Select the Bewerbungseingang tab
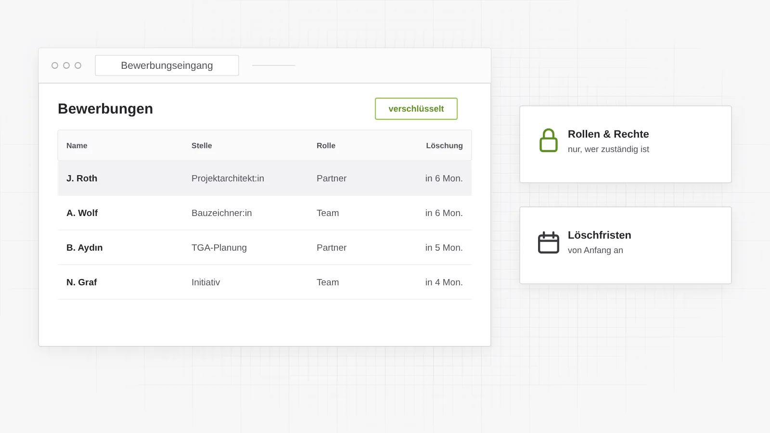The height and width of the screenshot is (433, 770). pyautogui.click(x=167, y=65)
